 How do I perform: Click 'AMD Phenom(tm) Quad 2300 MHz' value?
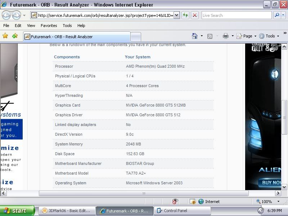coord(155,66)
